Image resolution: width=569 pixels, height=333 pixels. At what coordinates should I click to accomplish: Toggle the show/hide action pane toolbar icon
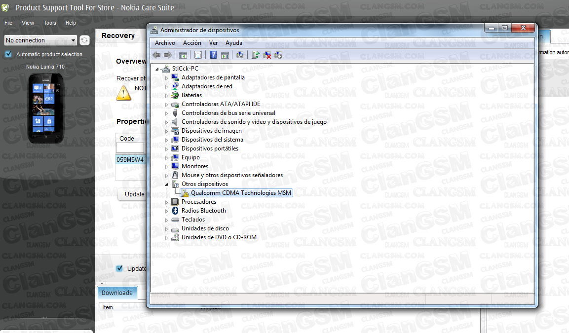tap(225, 55)
